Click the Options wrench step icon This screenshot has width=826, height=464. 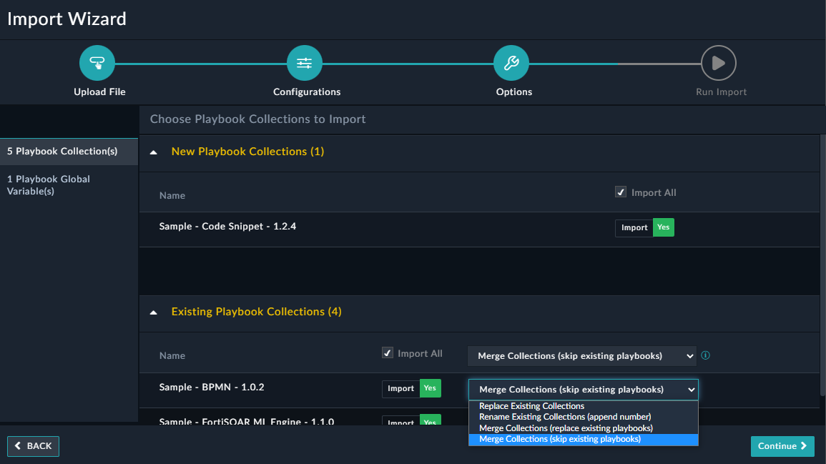tap(511, 62)
